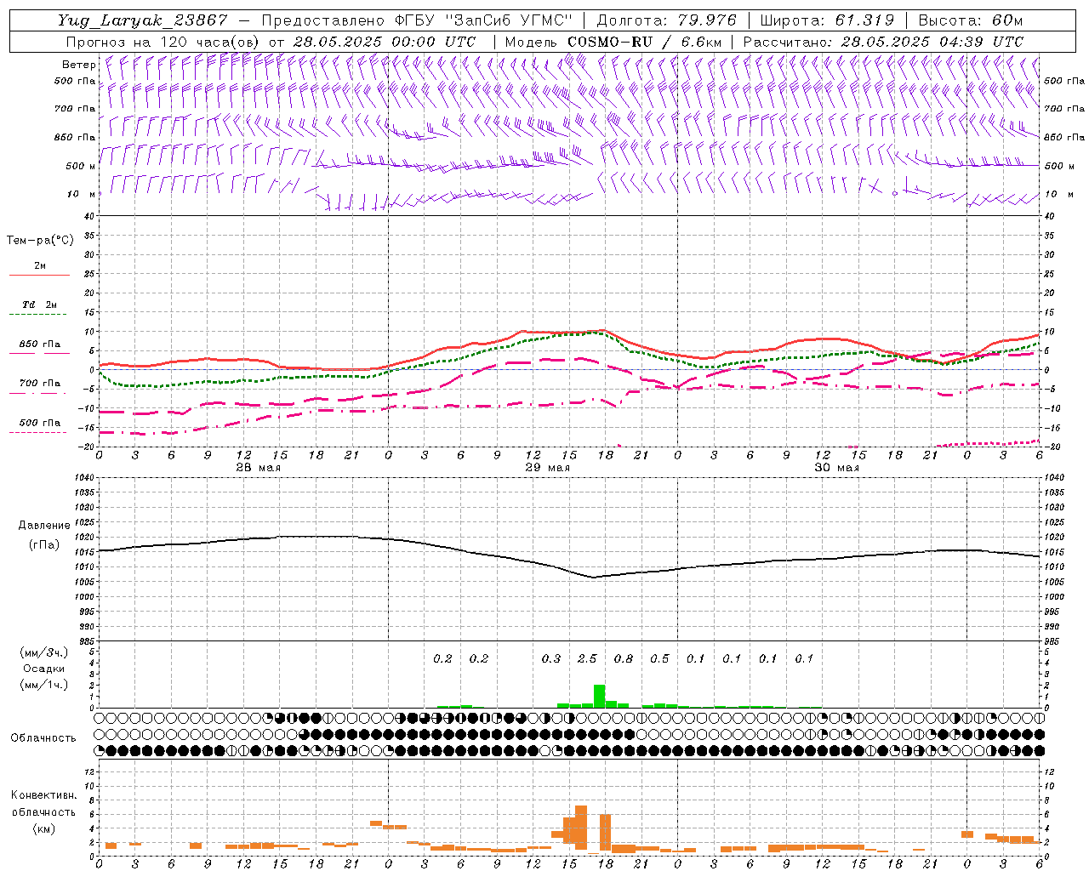Click the '700 гПа' temperature legend entry
1089x871 pixels.
(39, 384)
